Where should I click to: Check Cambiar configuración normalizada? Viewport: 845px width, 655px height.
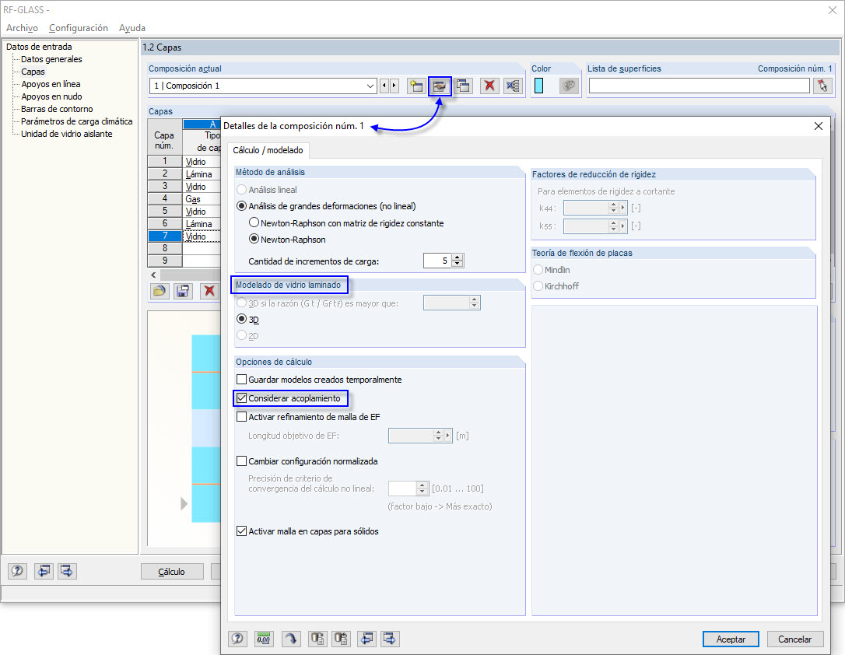click(307, 461)
